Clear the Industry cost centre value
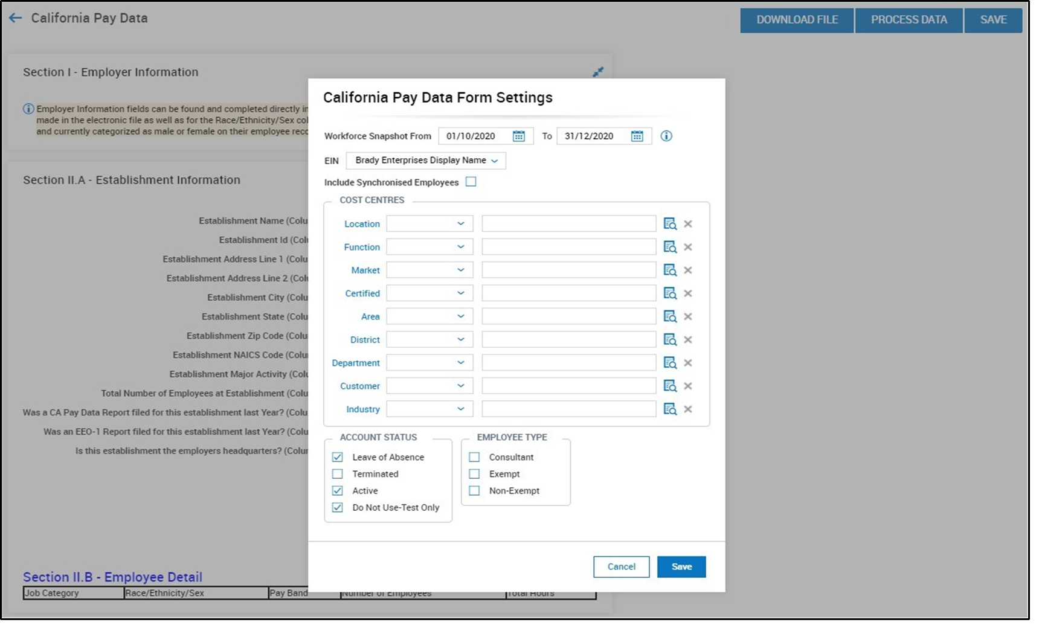This screenshot has width=1039, height=640. (688, 409)
